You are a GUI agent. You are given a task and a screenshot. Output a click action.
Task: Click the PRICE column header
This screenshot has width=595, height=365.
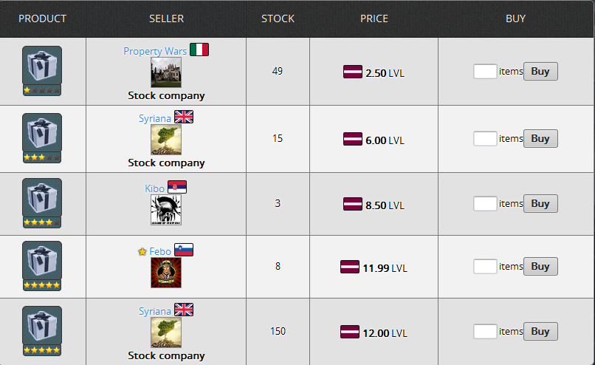click(x=374, y=18)
